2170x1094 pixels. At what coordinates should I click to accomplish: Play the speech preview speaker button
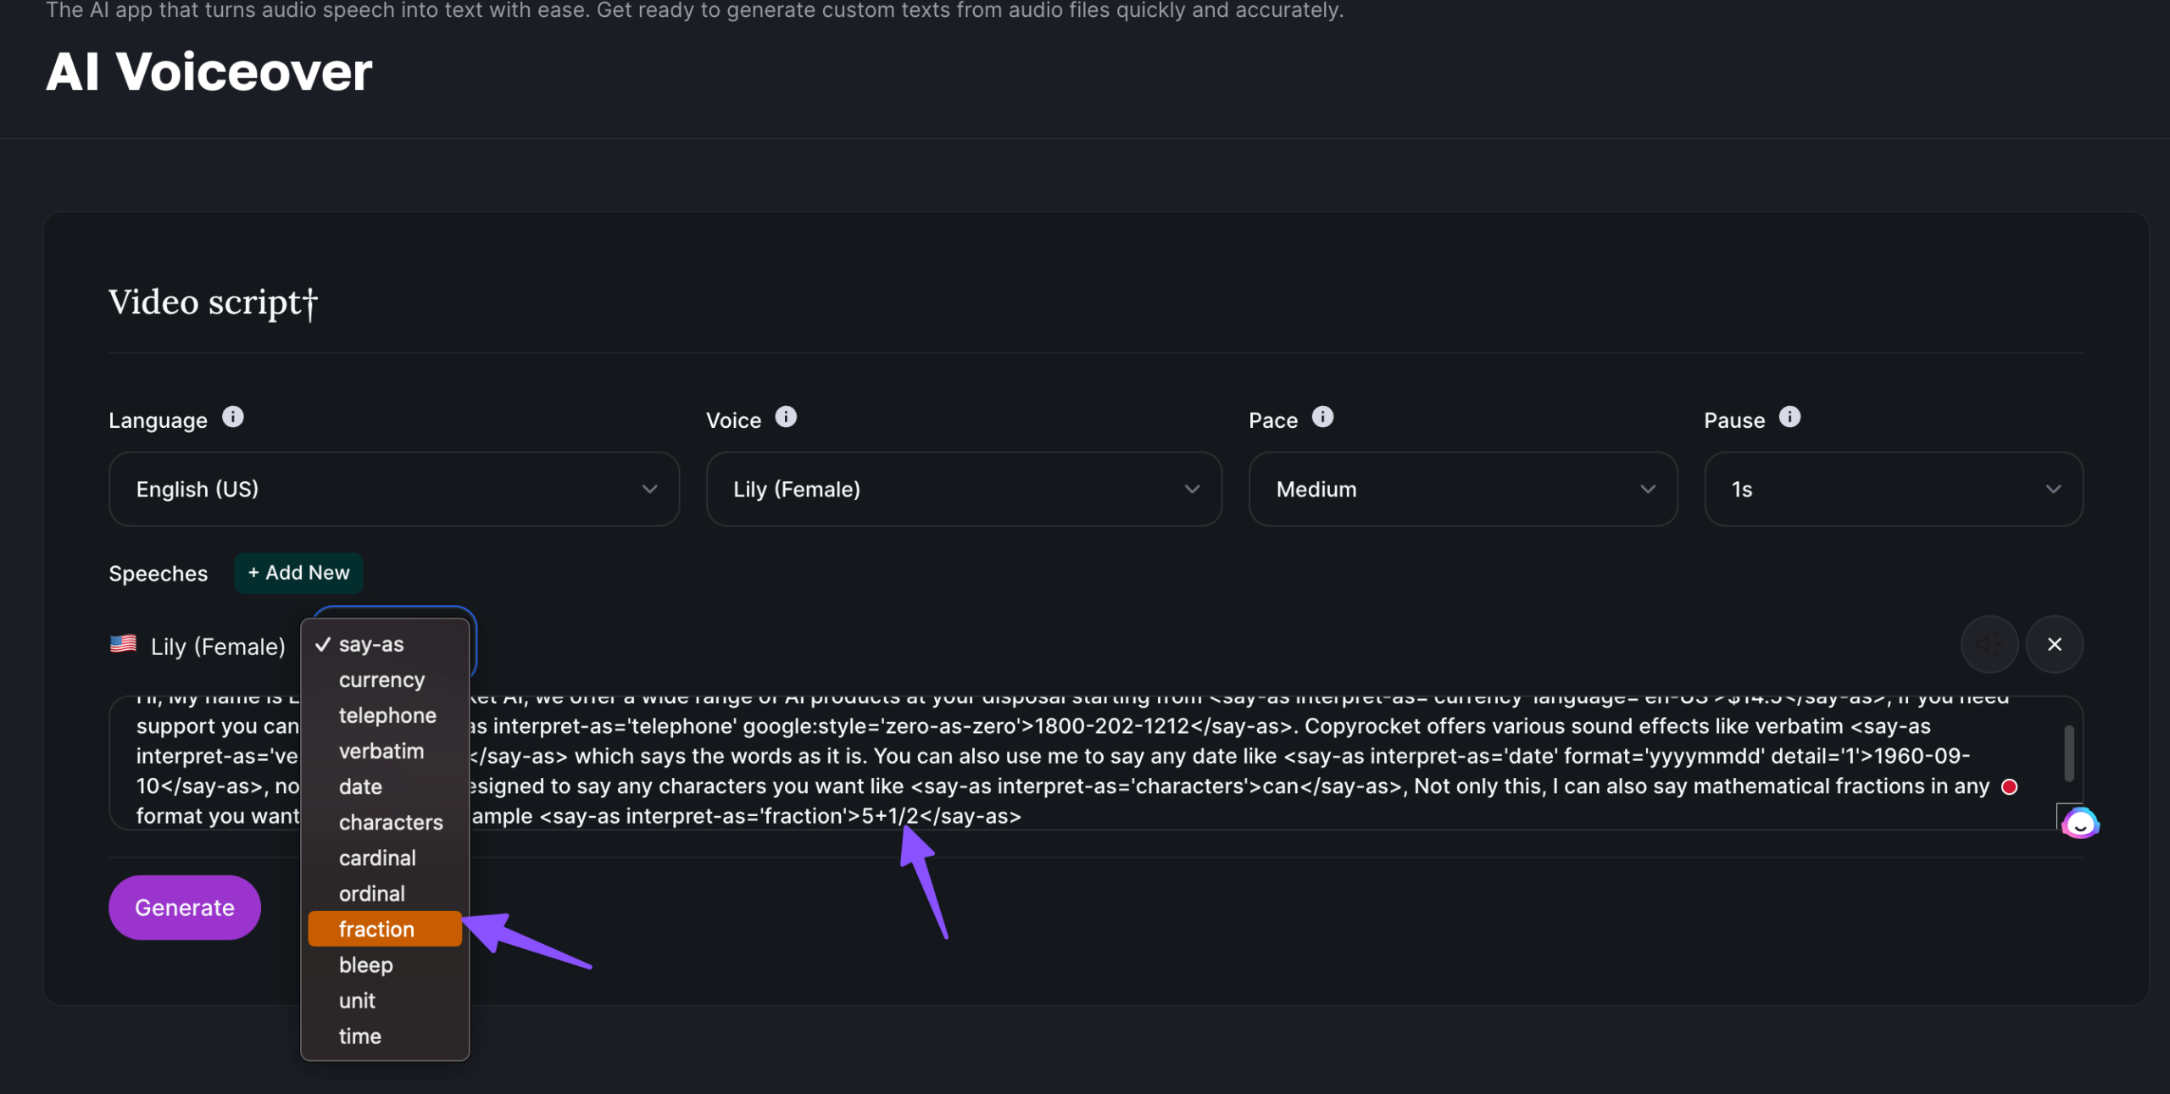pos(1989,644)
